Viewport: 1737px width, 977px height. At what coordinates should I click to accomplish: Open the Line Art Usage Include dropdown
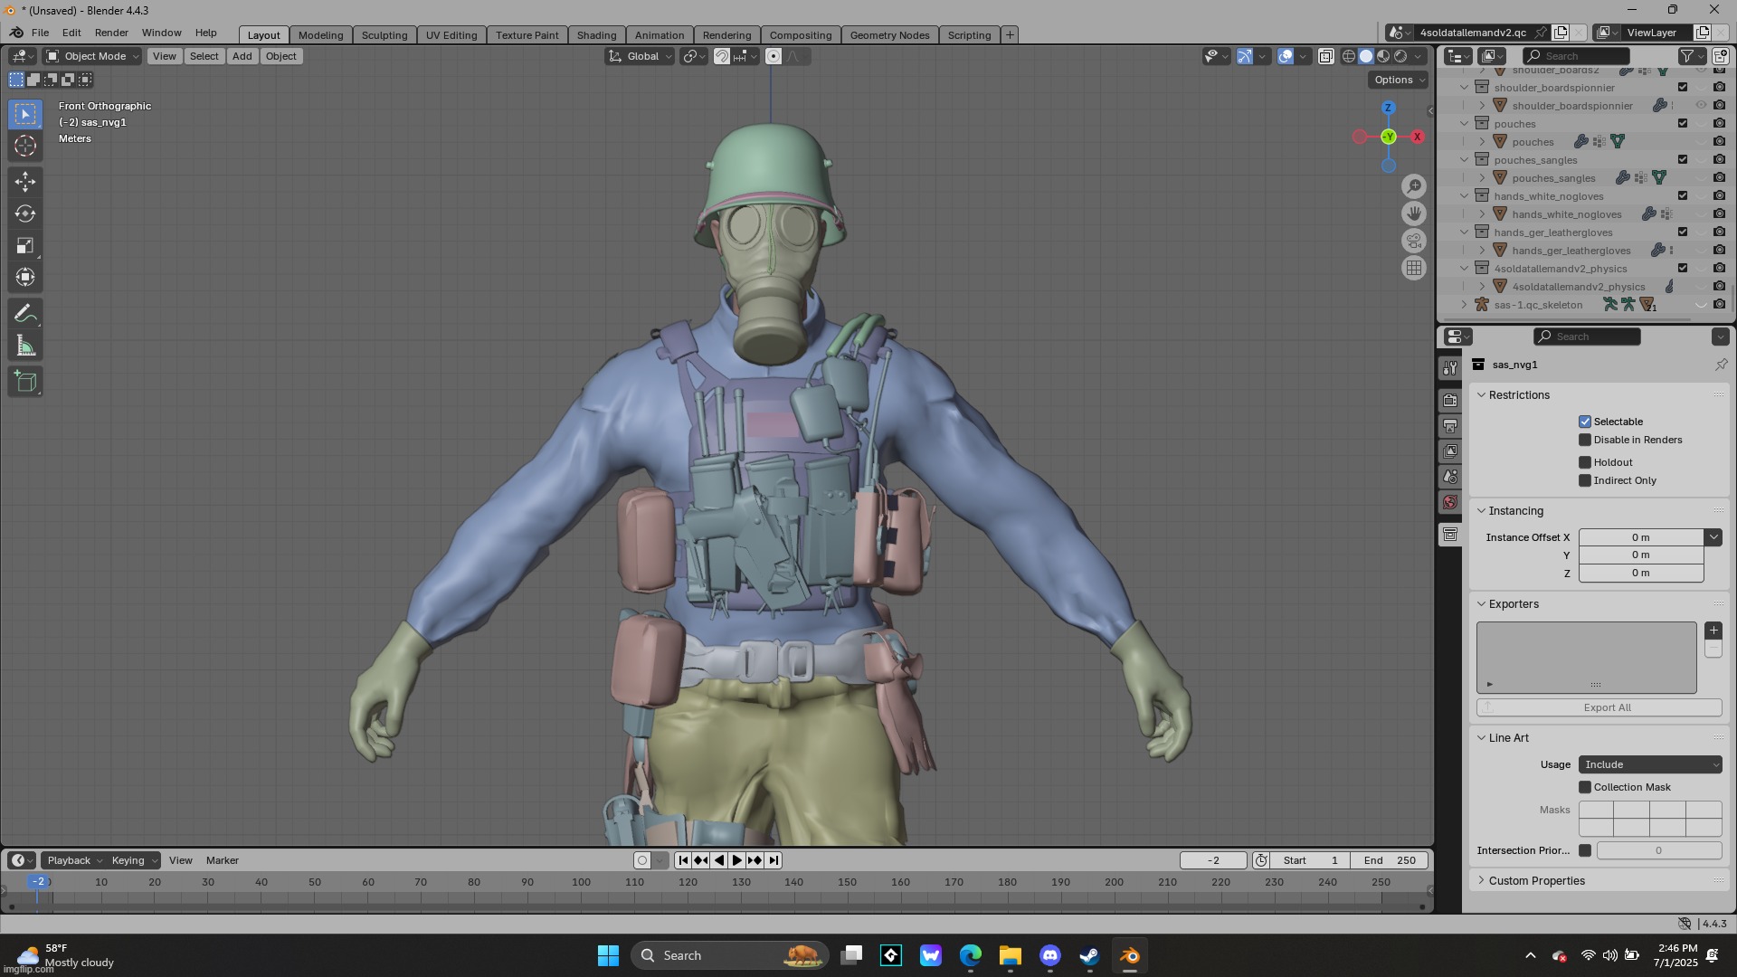click(1650, 764)
